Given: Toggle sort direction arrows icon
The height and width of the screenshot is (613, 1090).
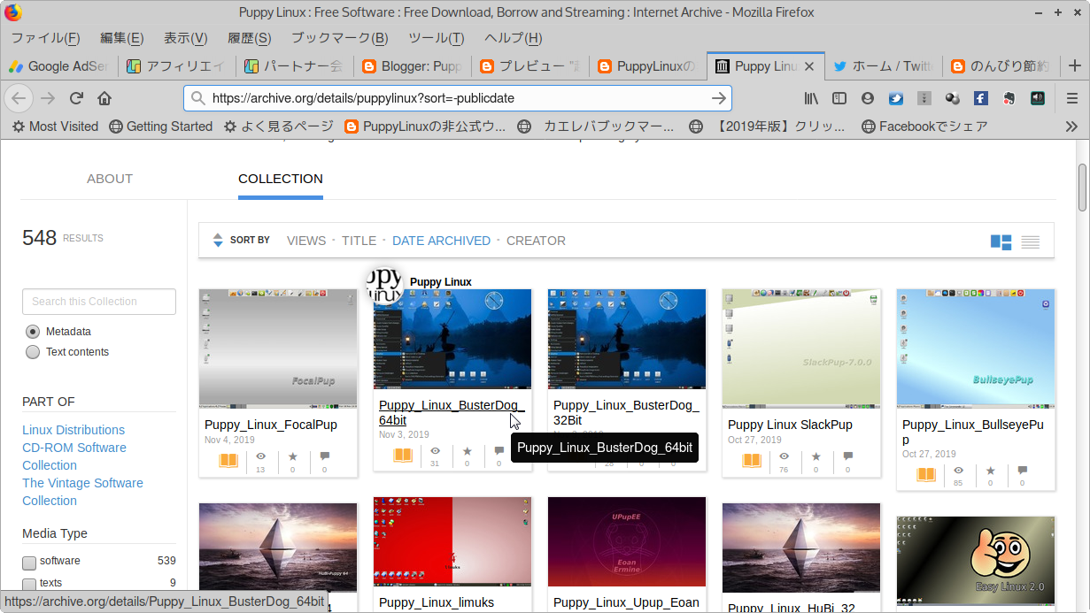Looking at the screenshot, I should pos(218,240).
